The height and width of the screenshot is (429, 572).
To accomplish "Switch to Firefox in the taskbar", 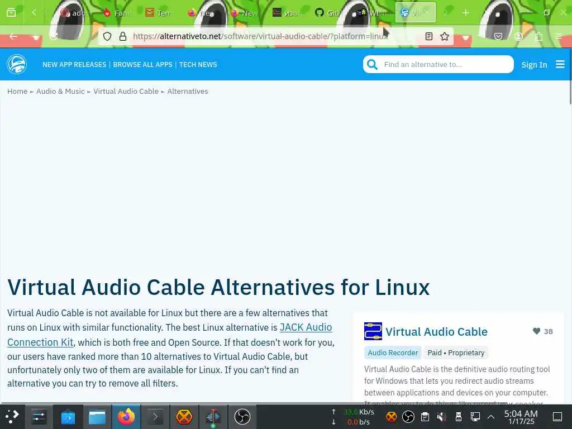I will click(126, 417).
